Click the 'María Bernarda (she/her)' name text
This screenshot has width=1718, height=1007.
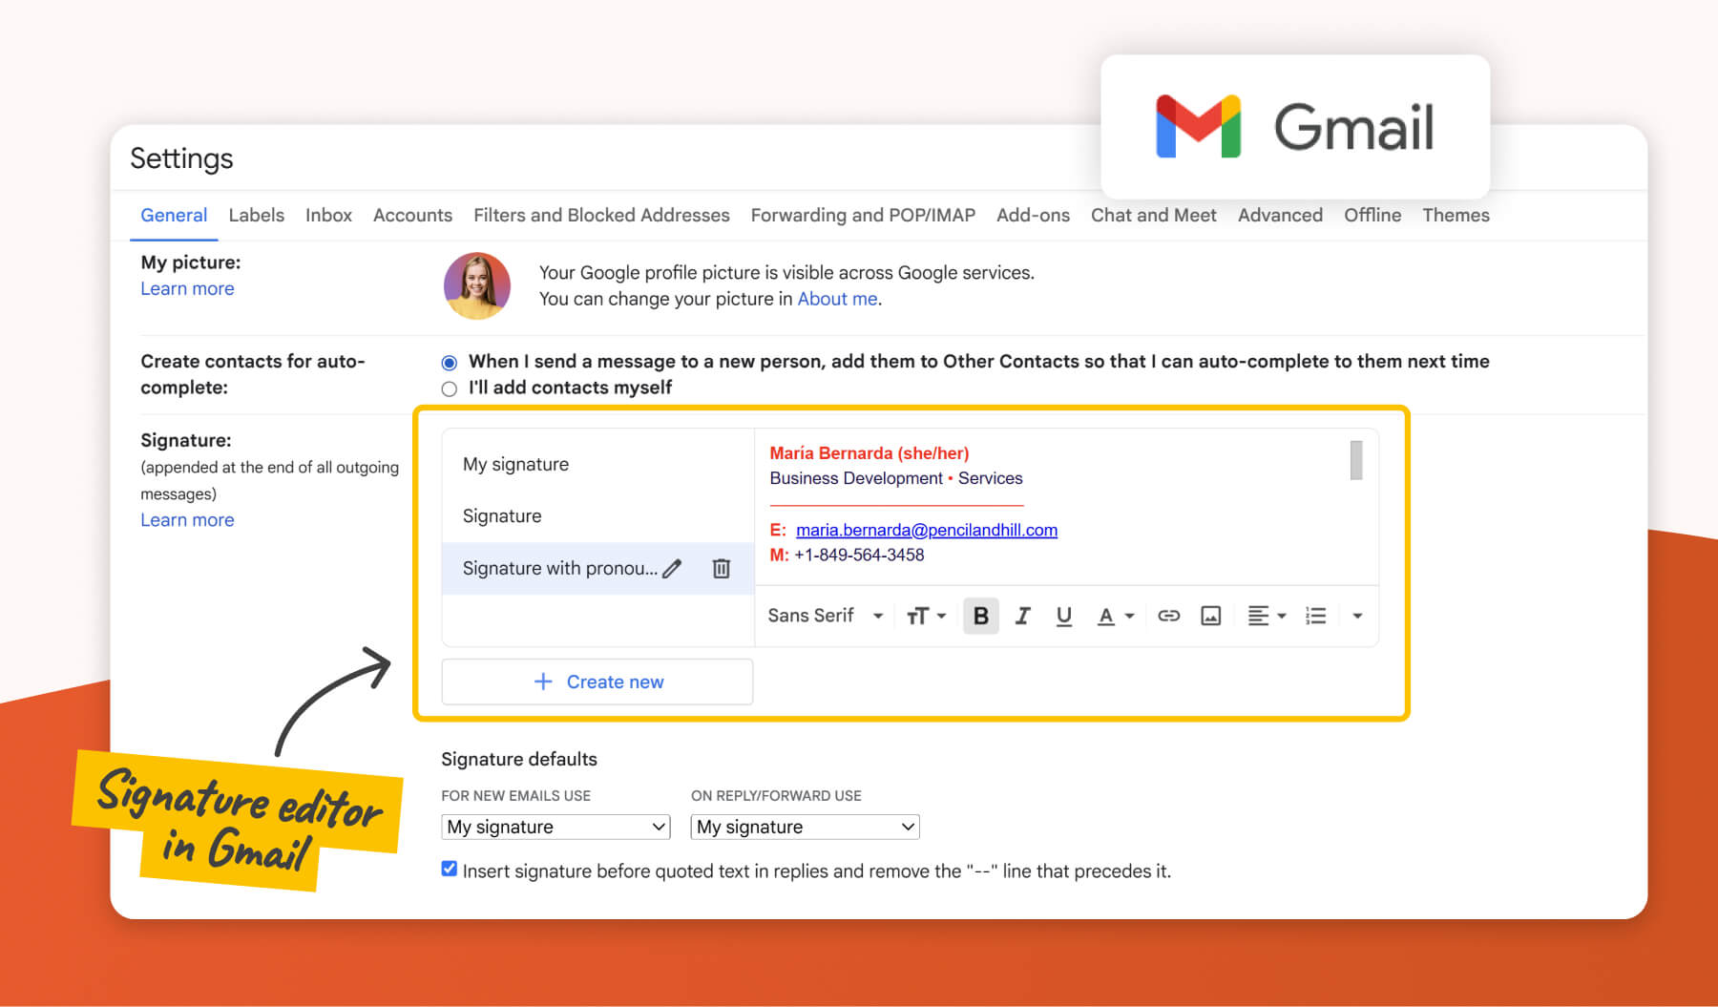pyautogui.click(x=869, y=453)
